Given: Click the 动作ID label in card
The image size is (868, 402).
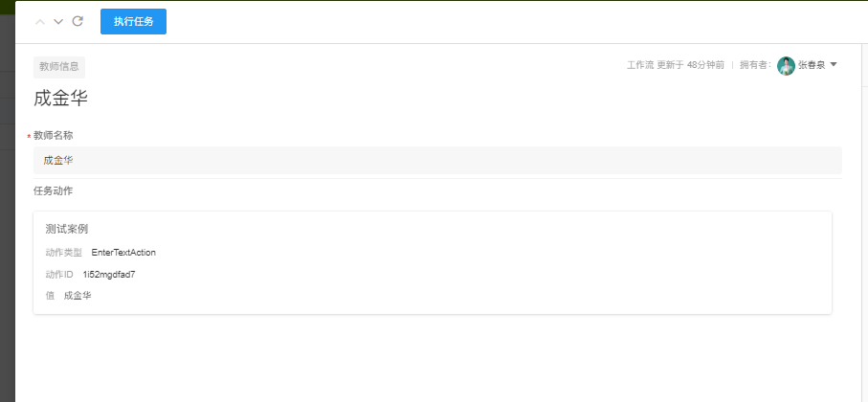Looking at the screenshot, I should [59, 275].
